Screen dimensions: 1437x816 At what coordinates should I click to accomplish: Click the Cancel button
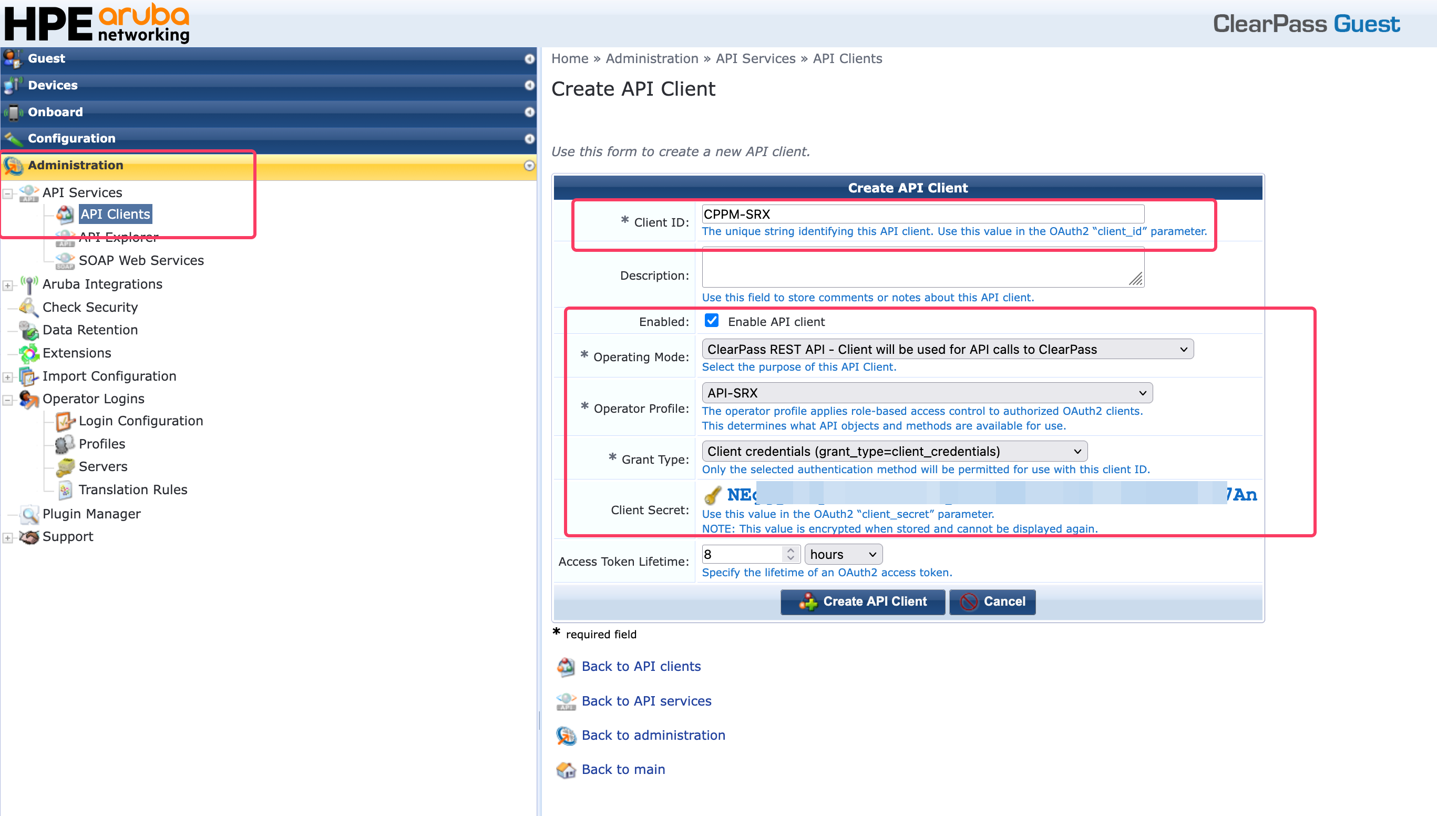pyautogui.click(x=992, y=602)
